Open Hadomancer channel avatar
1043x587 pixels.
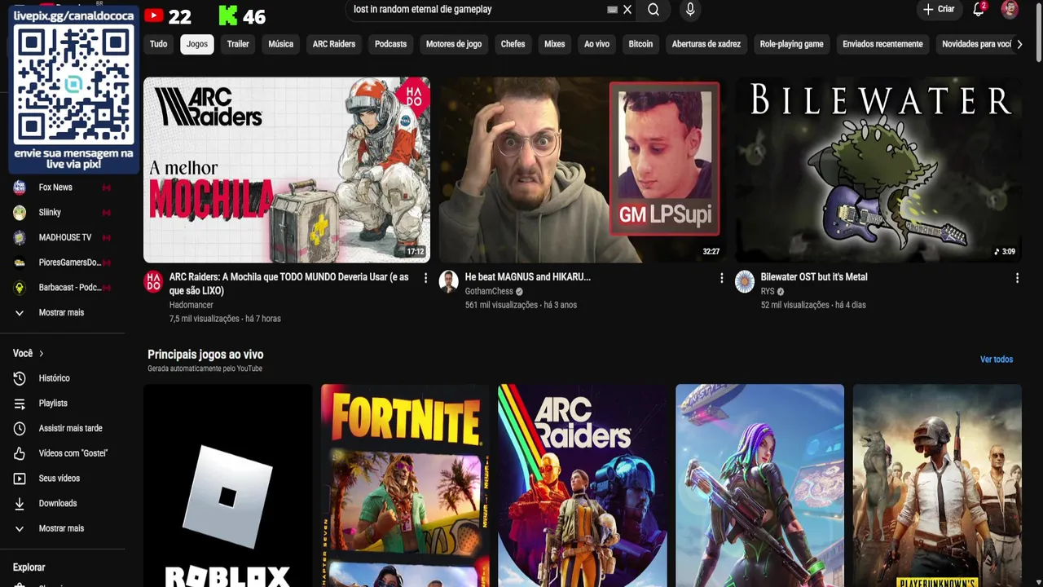[x=153, y=282]
